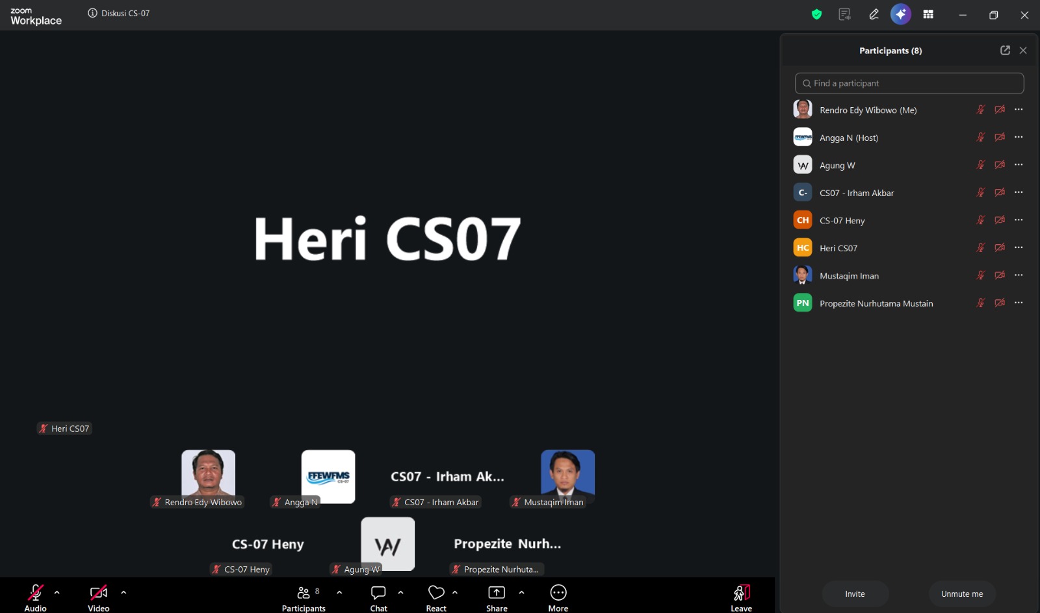Click muted mic icon for Angga N (Host)
The image size is (1040, 613).
[x=981, y=137]
